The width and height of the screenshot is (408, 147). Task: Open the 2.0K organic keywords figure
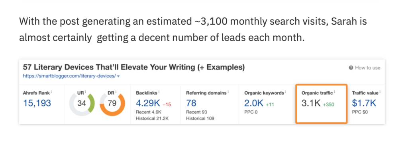tap(254, 103)
